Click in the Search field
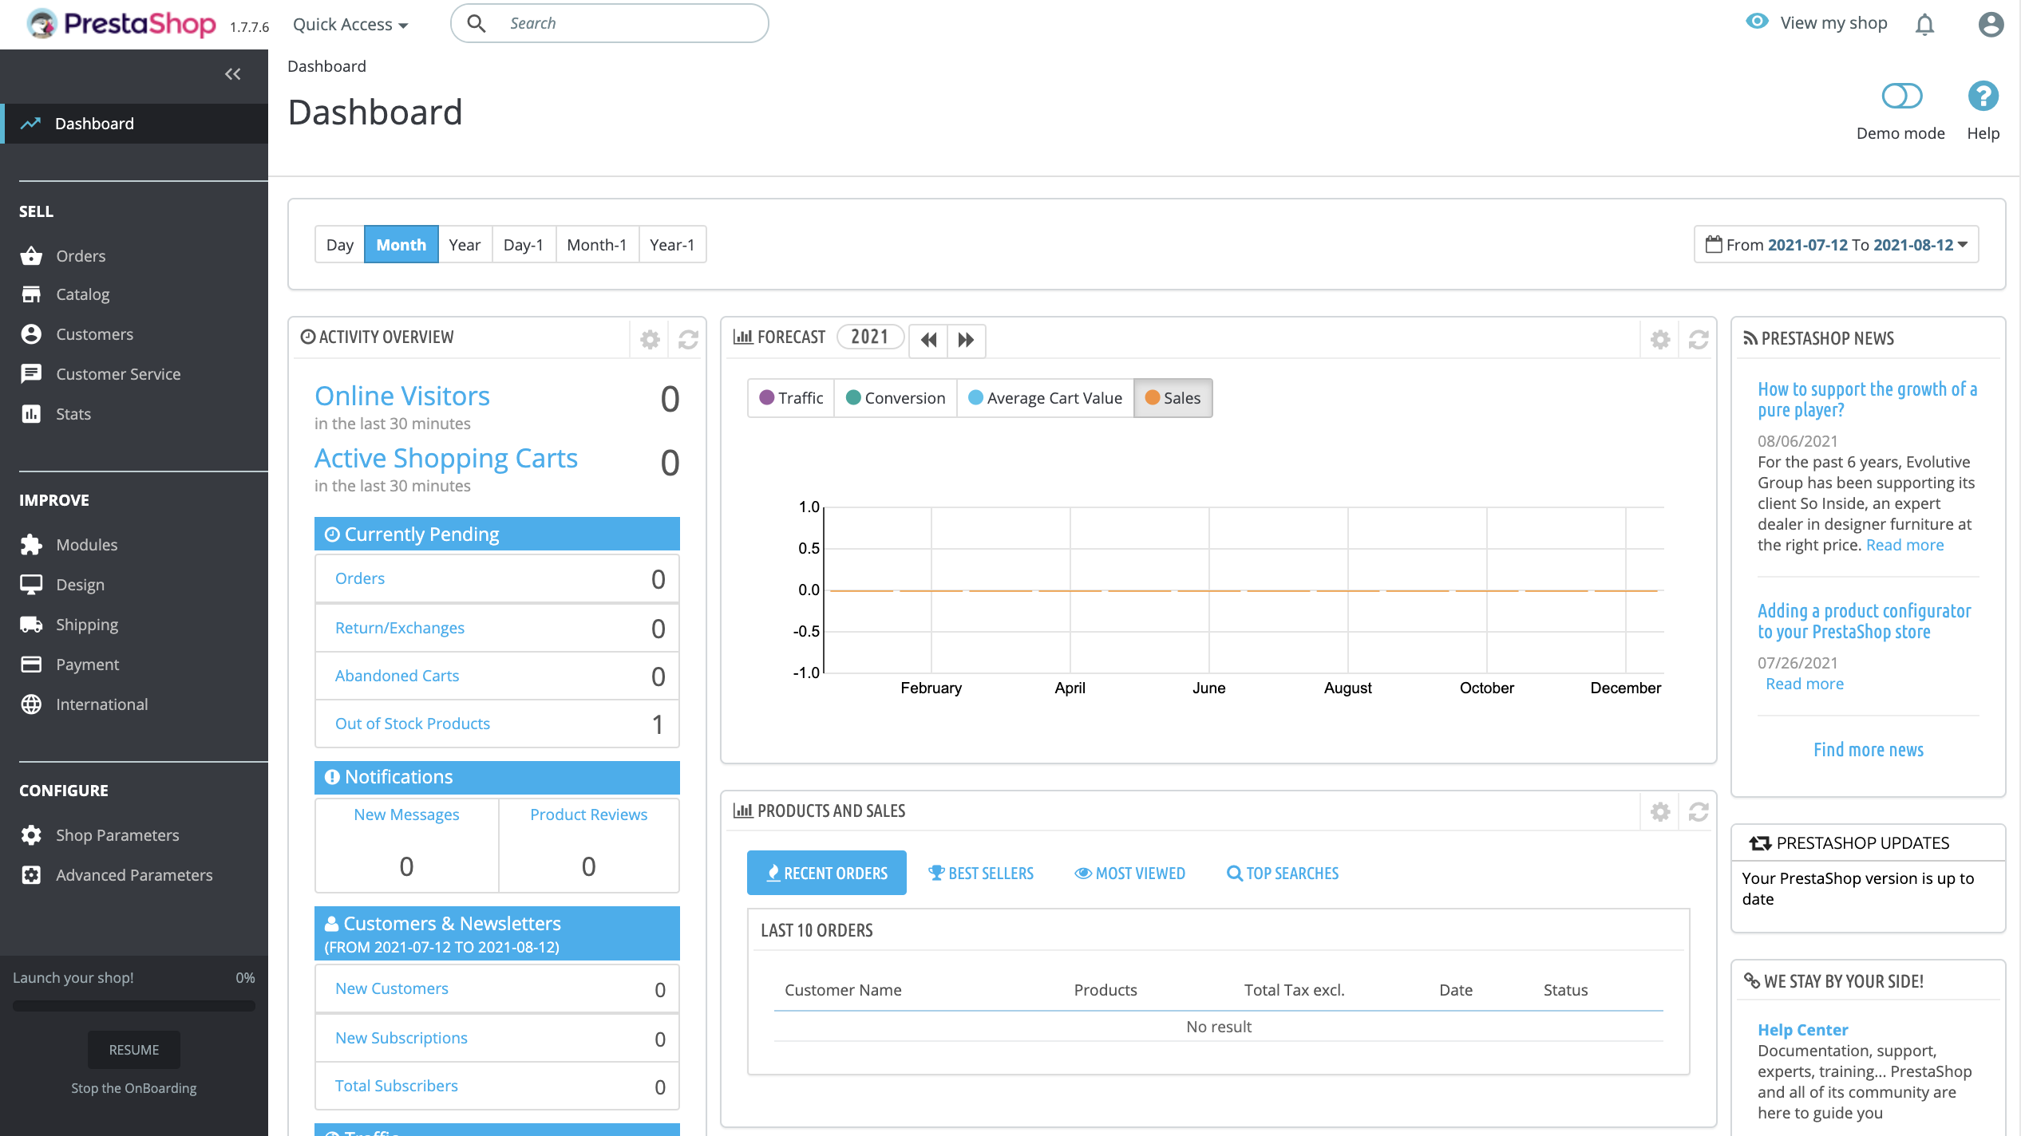This screenshot has height=1136, width=2021. [x=610, y=23]
